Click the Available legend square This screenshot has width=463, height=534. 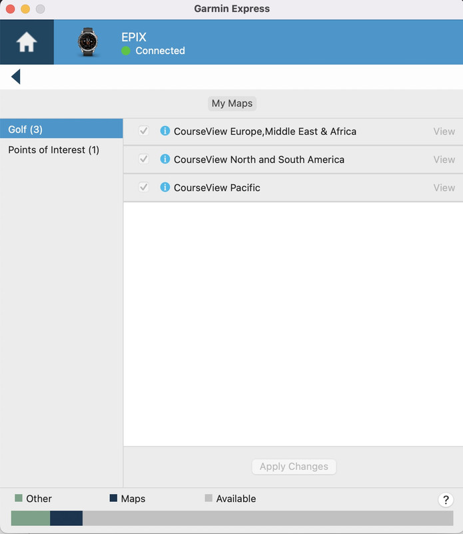click(x=209, y=498)
